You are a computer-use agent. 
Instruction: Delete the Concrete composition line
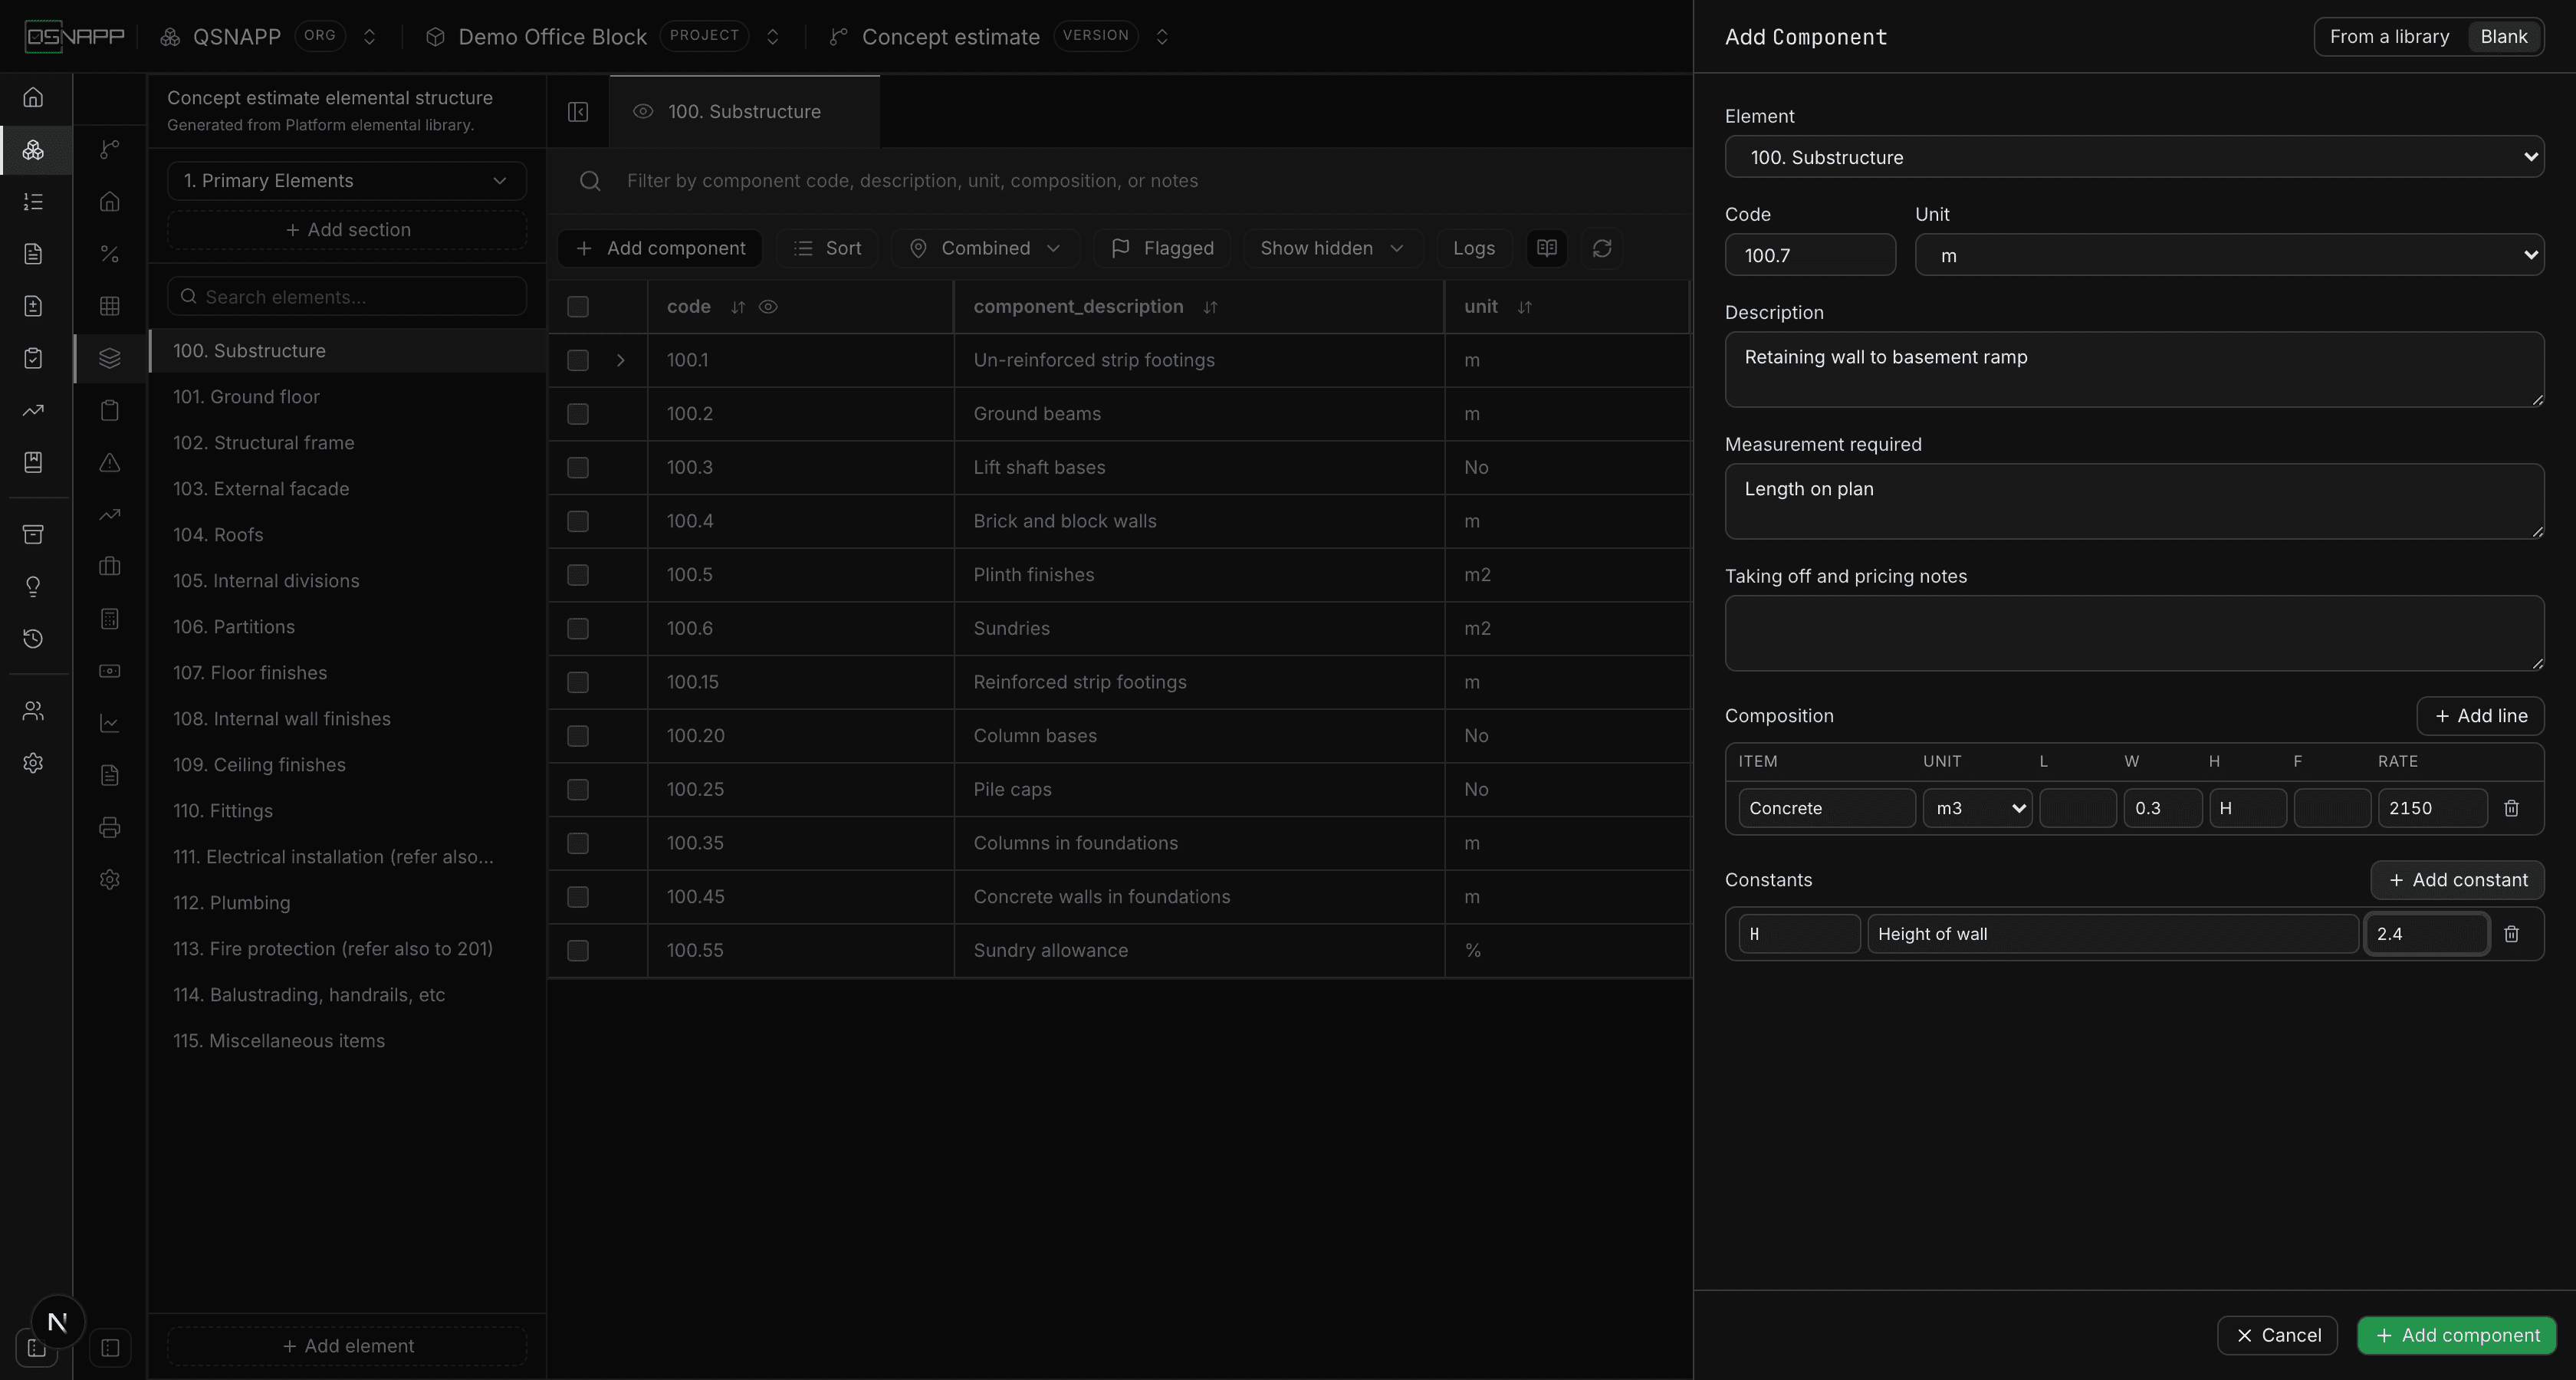tap(2511, 808)
